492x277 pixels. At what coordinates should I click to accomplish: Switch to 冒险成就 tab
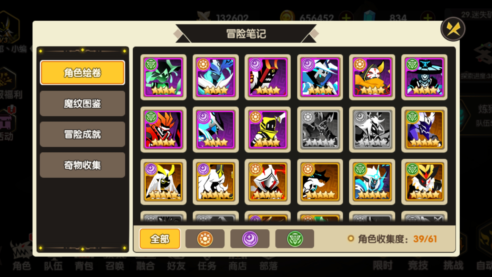(x=83, y=134)
